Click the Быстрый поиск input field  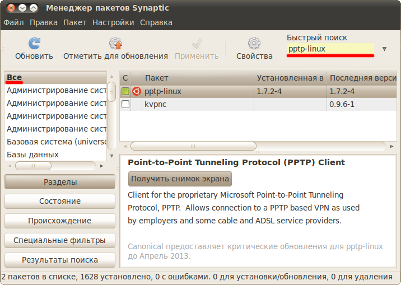(x=330, y=49)
